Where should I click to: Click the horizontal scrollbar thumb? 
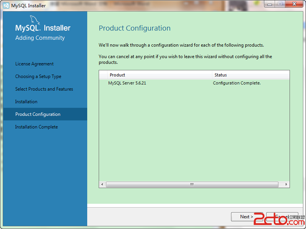192,184
